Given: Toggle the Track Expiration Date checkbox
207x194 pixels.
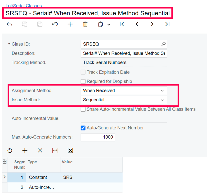Looking at the screenshot, I should coord(83,72).
